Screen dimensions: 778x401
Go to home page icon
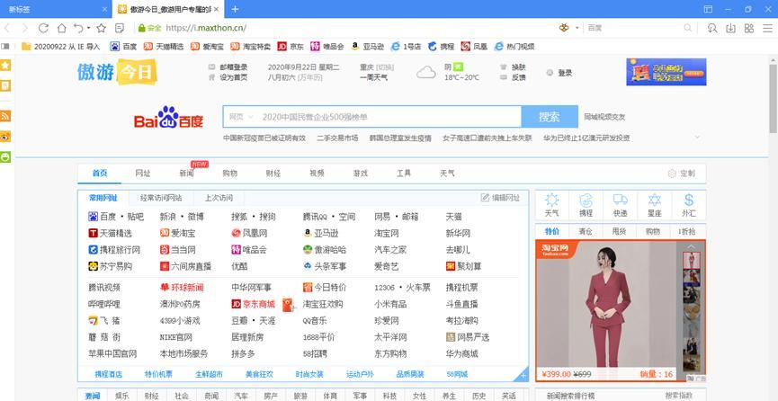61,28
